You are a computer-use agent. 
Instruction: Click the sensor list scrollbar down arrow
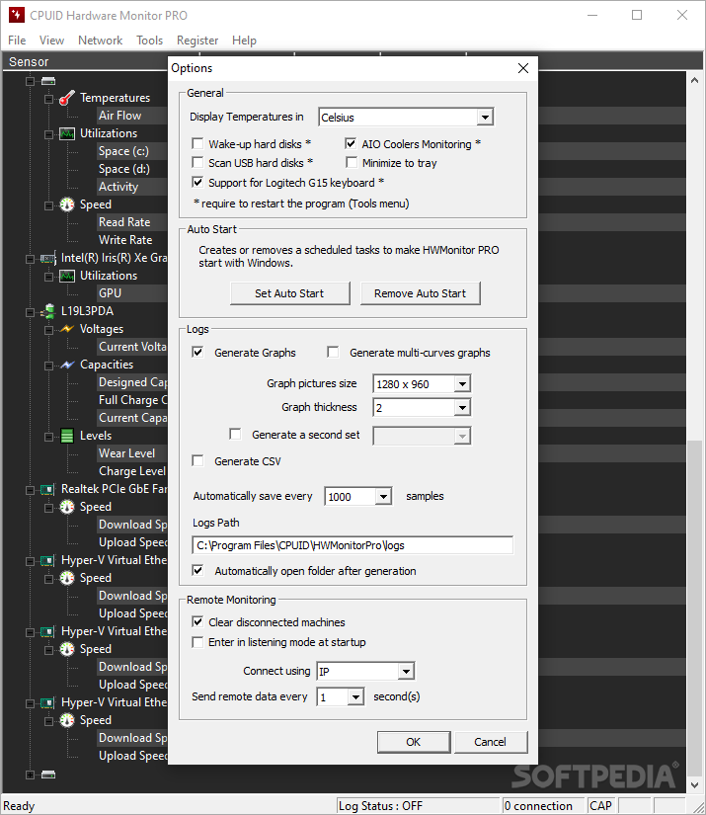[694, 784]
